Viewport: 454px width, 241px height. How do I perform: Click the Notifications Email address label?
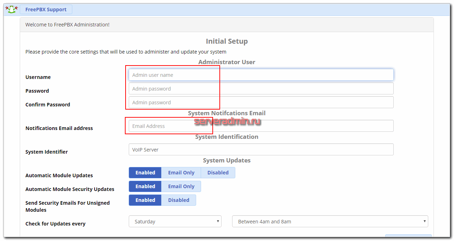tap(59, 128)
